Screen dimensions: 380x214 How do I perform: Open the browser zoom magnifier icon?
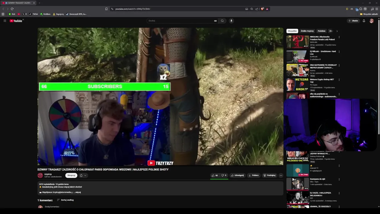tap(252, 9)
